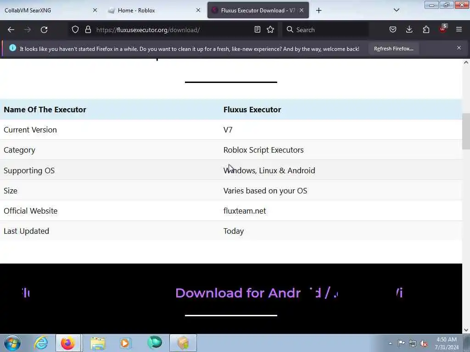Click the Refresh Firefox... button
Screen dimensions: 470x352
pos(393,49)
